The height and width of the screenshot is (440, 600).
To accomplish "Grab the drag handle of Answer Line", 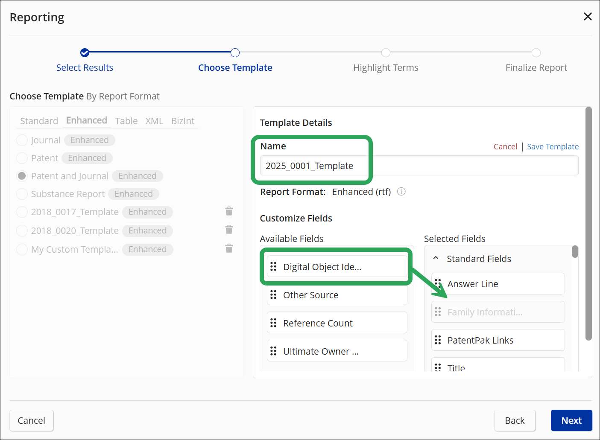I will click(438, 284).
